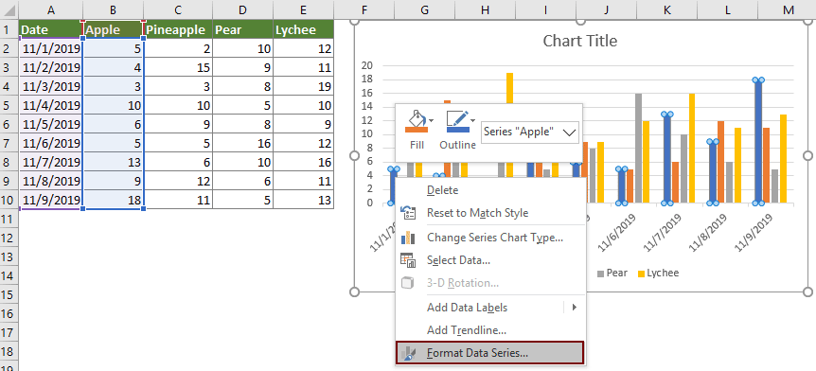The width and height of the screenshot is (816, 371).
Task: Choose Delete from the context menu
Action: coord(442,190)
